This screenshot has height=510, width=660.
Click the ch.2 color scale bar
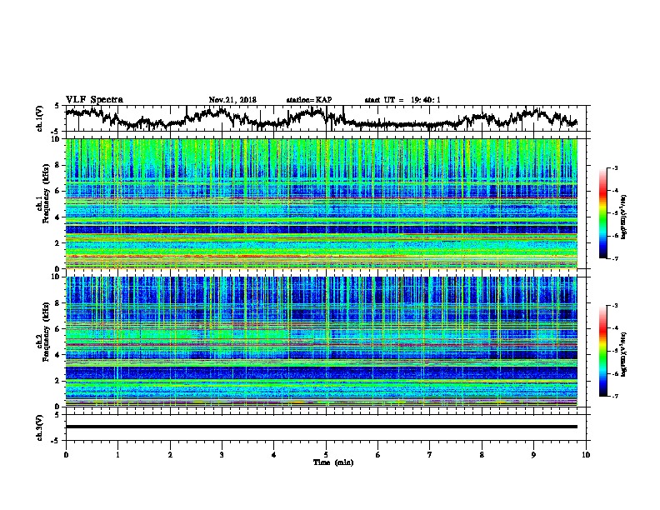click(x=603, y=351)
